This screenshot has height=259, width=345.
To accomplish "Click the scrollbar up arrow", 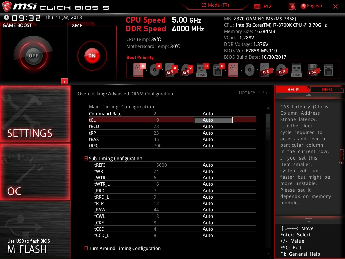I will tap(268, 108).
